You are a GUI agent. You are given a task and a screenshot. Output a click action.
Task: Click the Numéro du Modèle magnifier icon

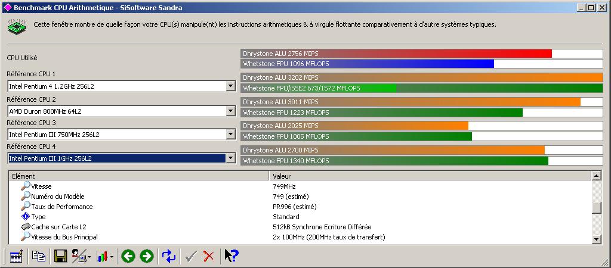(x=25, y=196)
